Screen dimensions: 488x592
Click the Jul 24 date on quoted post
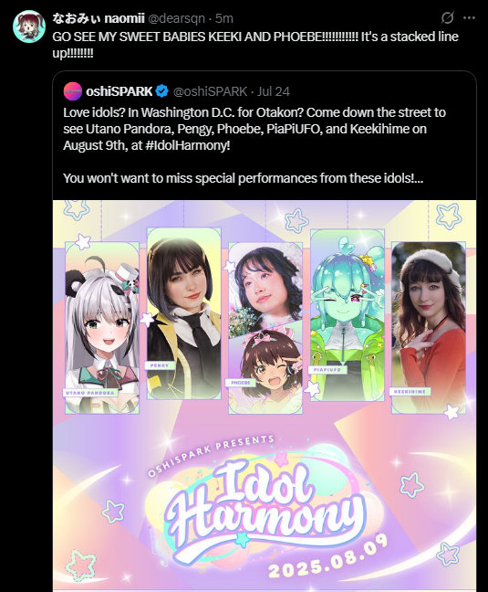[x=274, y=91]
